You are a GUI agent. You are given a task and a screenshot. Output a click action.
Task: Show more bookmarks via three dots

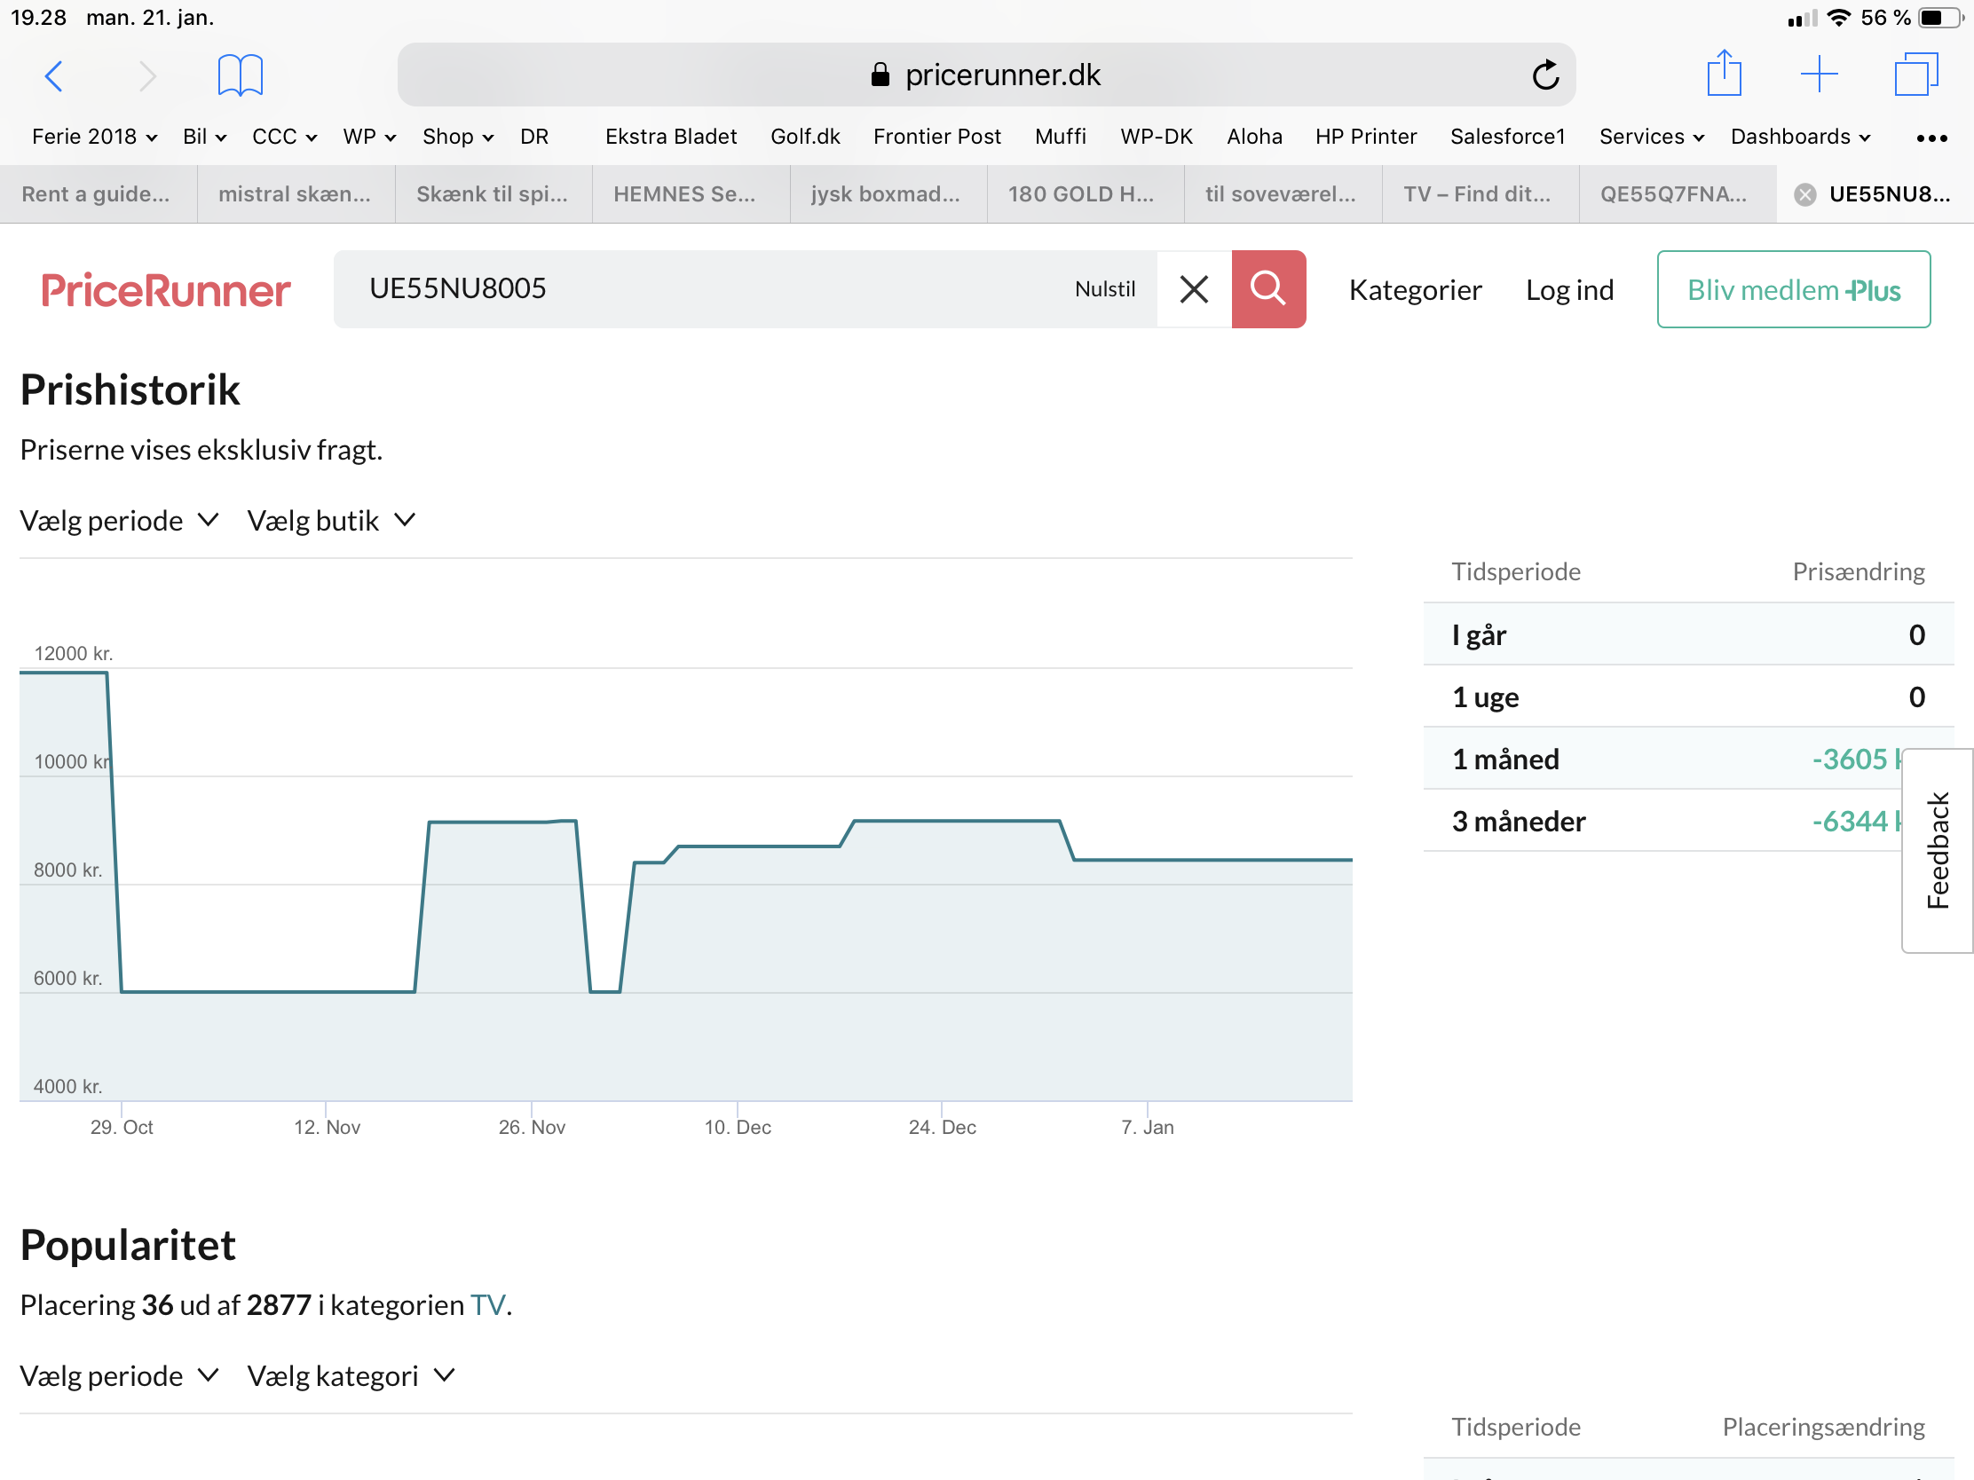(1931, 138)
